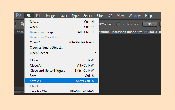Open the Window menu
The width and height of the screenshot is (175, 110).
(134, 16)
